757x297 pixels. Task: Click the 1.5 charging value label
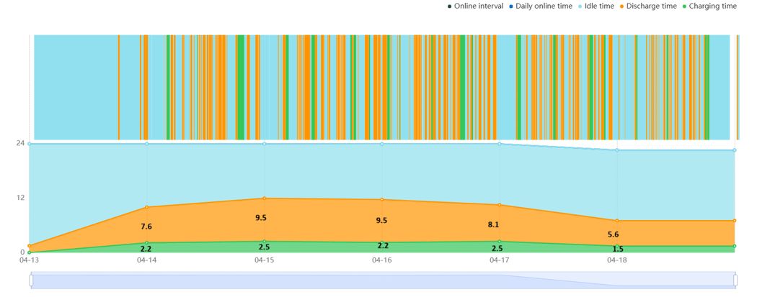[617, 249]
